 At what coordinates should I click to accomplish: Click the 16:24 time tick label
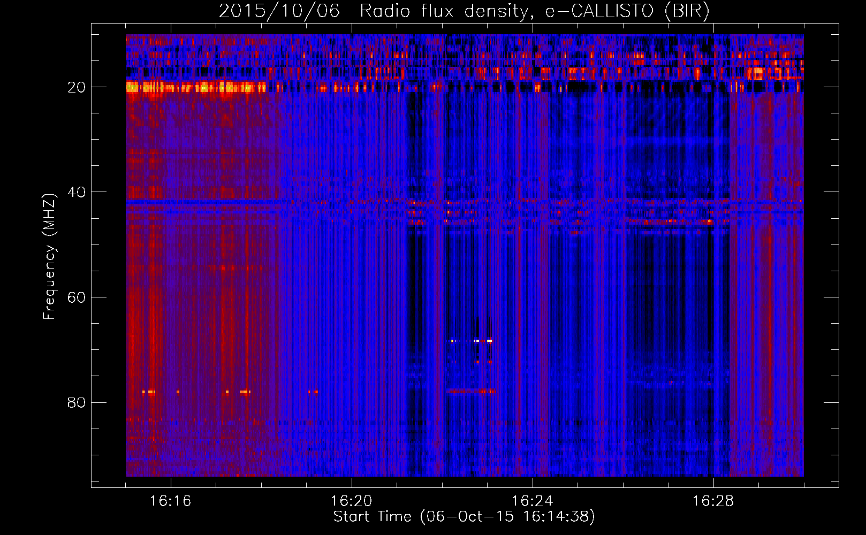click(532, 501)
